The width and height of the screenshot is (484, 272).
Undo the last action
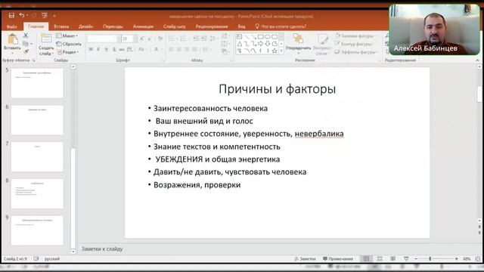tap(22, 15)
